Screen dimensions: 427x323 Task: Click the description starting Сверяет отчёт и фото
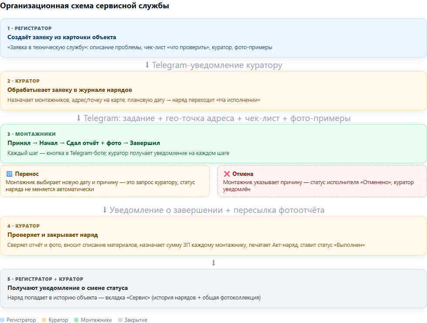point(186,245)
